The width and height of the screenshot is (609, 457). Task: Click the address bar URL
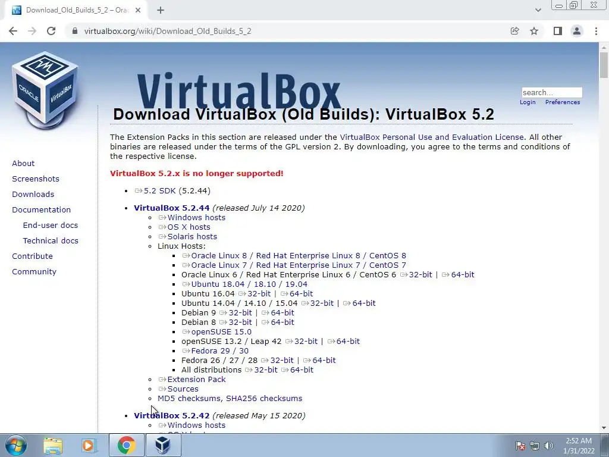click(168, 31)
